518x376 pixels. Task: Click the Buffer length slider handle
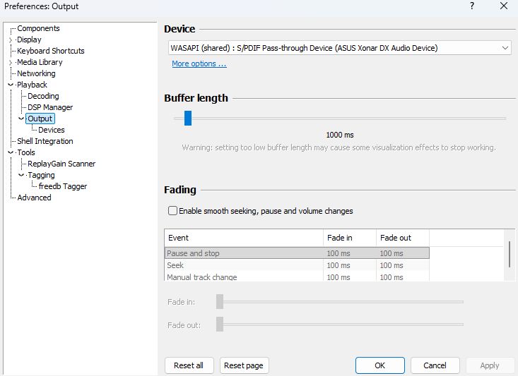188,118
